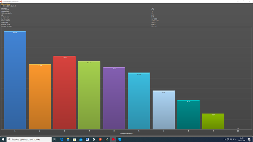The height and width of the screenshot is (142, 253).
Task: Select the blue bar for finish position 1
Action: pyautogui.click(x=15, y=80)
